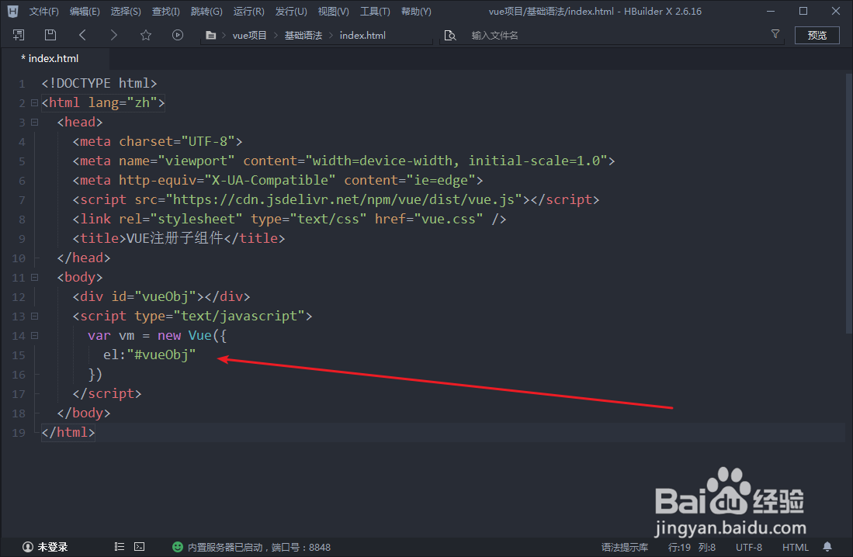Go back with the left arrow icon

tap(82, 36)
